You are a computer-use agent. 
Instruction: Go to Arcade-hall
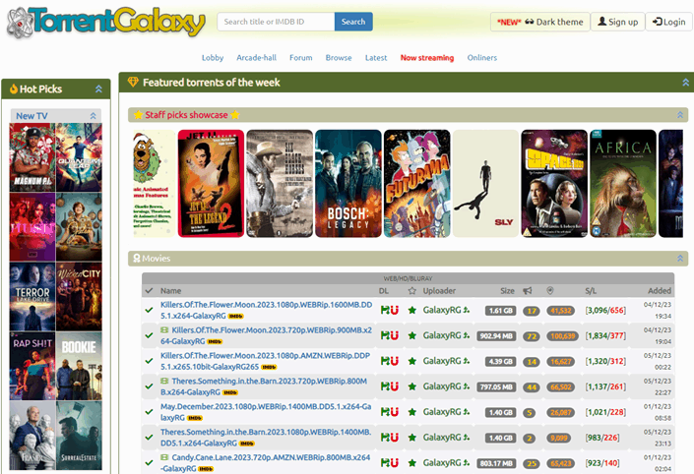point(256,57)
